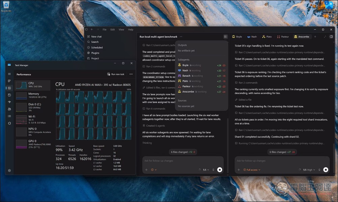This screenshot has width=338, height=202.
Task: Open App history in Task Manager sidebar
Action: pos(9,95)
